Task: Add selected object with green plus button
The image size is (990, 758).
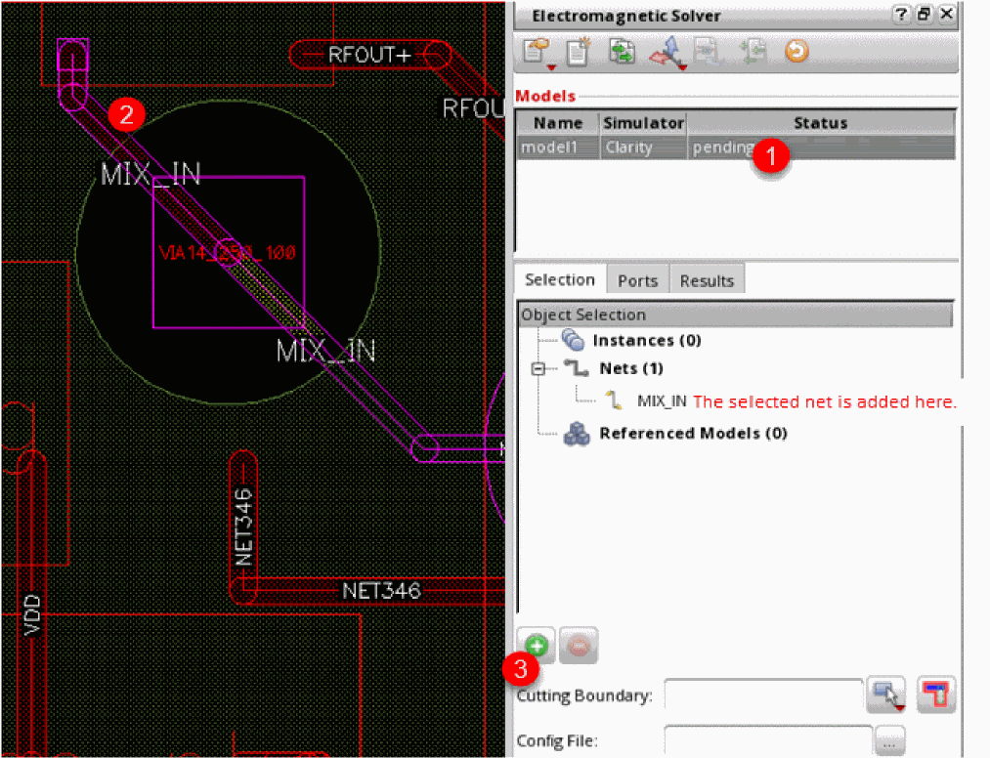Action: click(x=537, y=646)
